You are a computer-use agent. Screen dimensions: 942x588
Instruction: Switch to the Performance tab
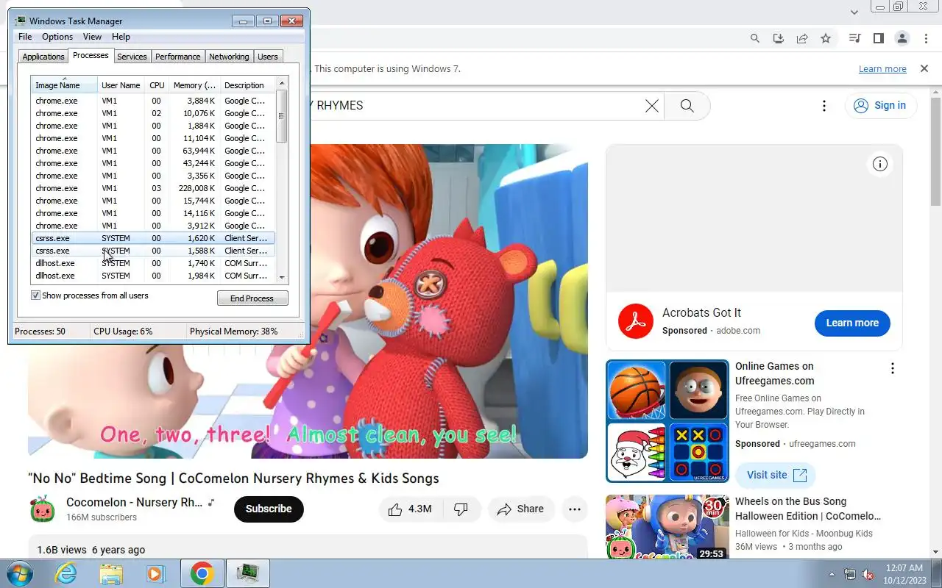pos(177,57)
